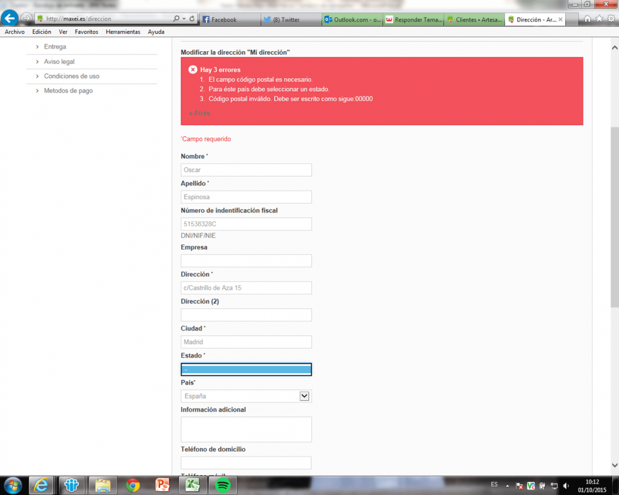Go back with the blue back arrow
The height and width of the screenshot is (495, 619).
click(10, 18)
